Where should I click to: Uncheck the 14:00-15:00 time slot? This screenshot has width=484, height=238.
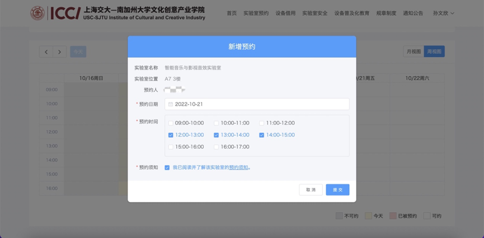click(261, 135)
